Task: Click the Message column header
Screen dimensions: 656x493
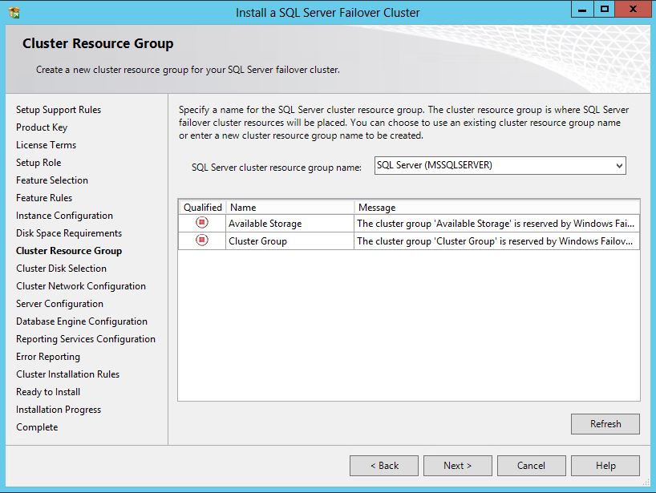Action: coord(497,208)
